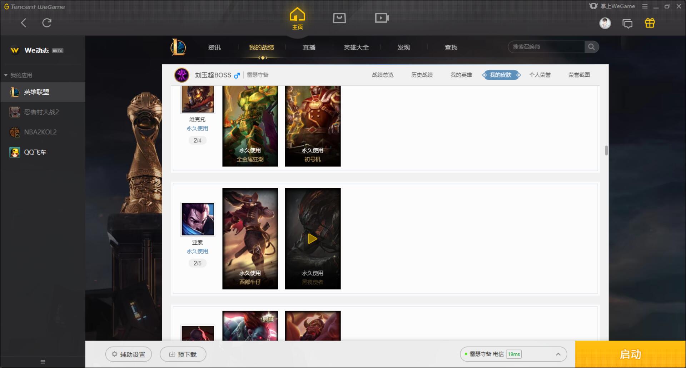
Task: Open the 发现 tab
Action: (403, 47)
